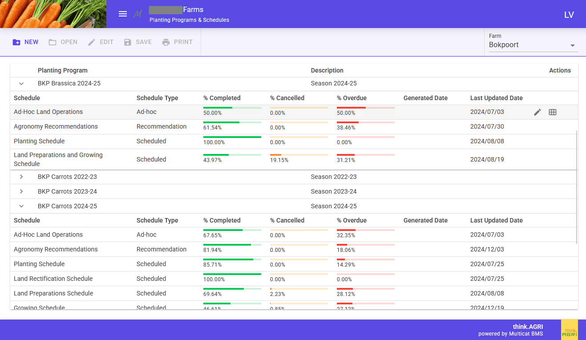Click the EDIT pencil toolbar button
Viewport: 586px width, 340px height.
tap(101, 42)
